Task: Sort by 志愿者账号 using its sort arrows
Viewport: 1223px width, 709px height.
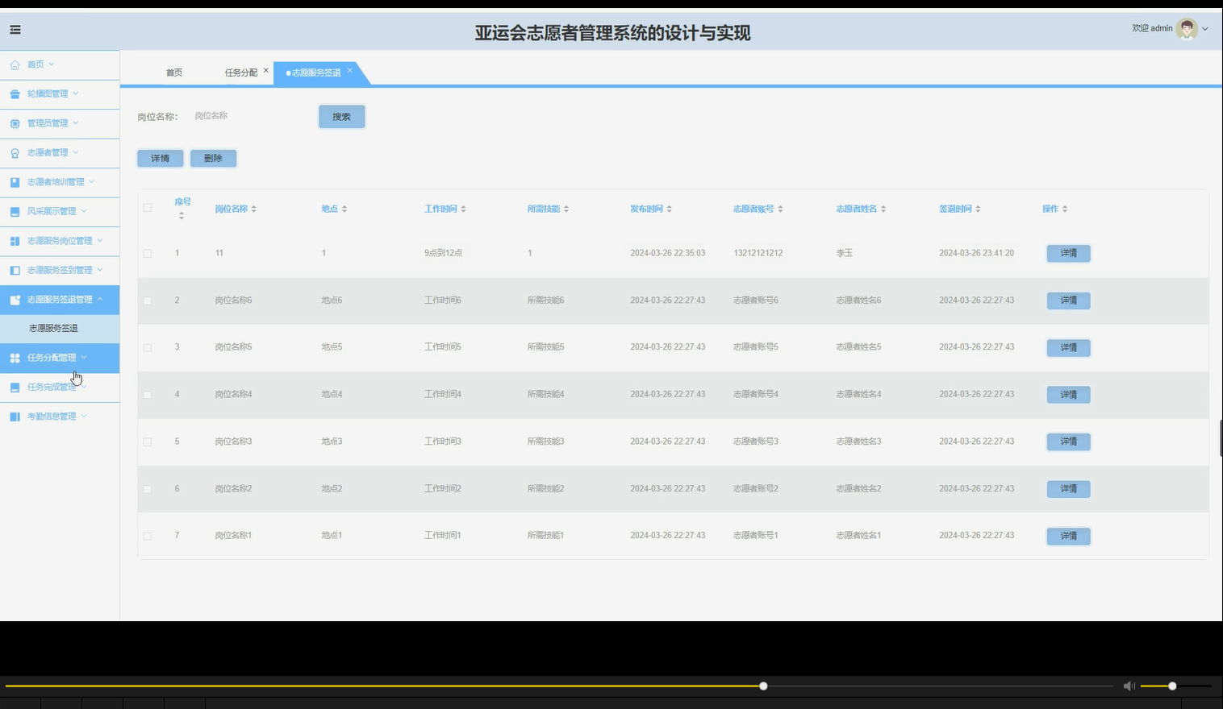Action: point(780,209)
